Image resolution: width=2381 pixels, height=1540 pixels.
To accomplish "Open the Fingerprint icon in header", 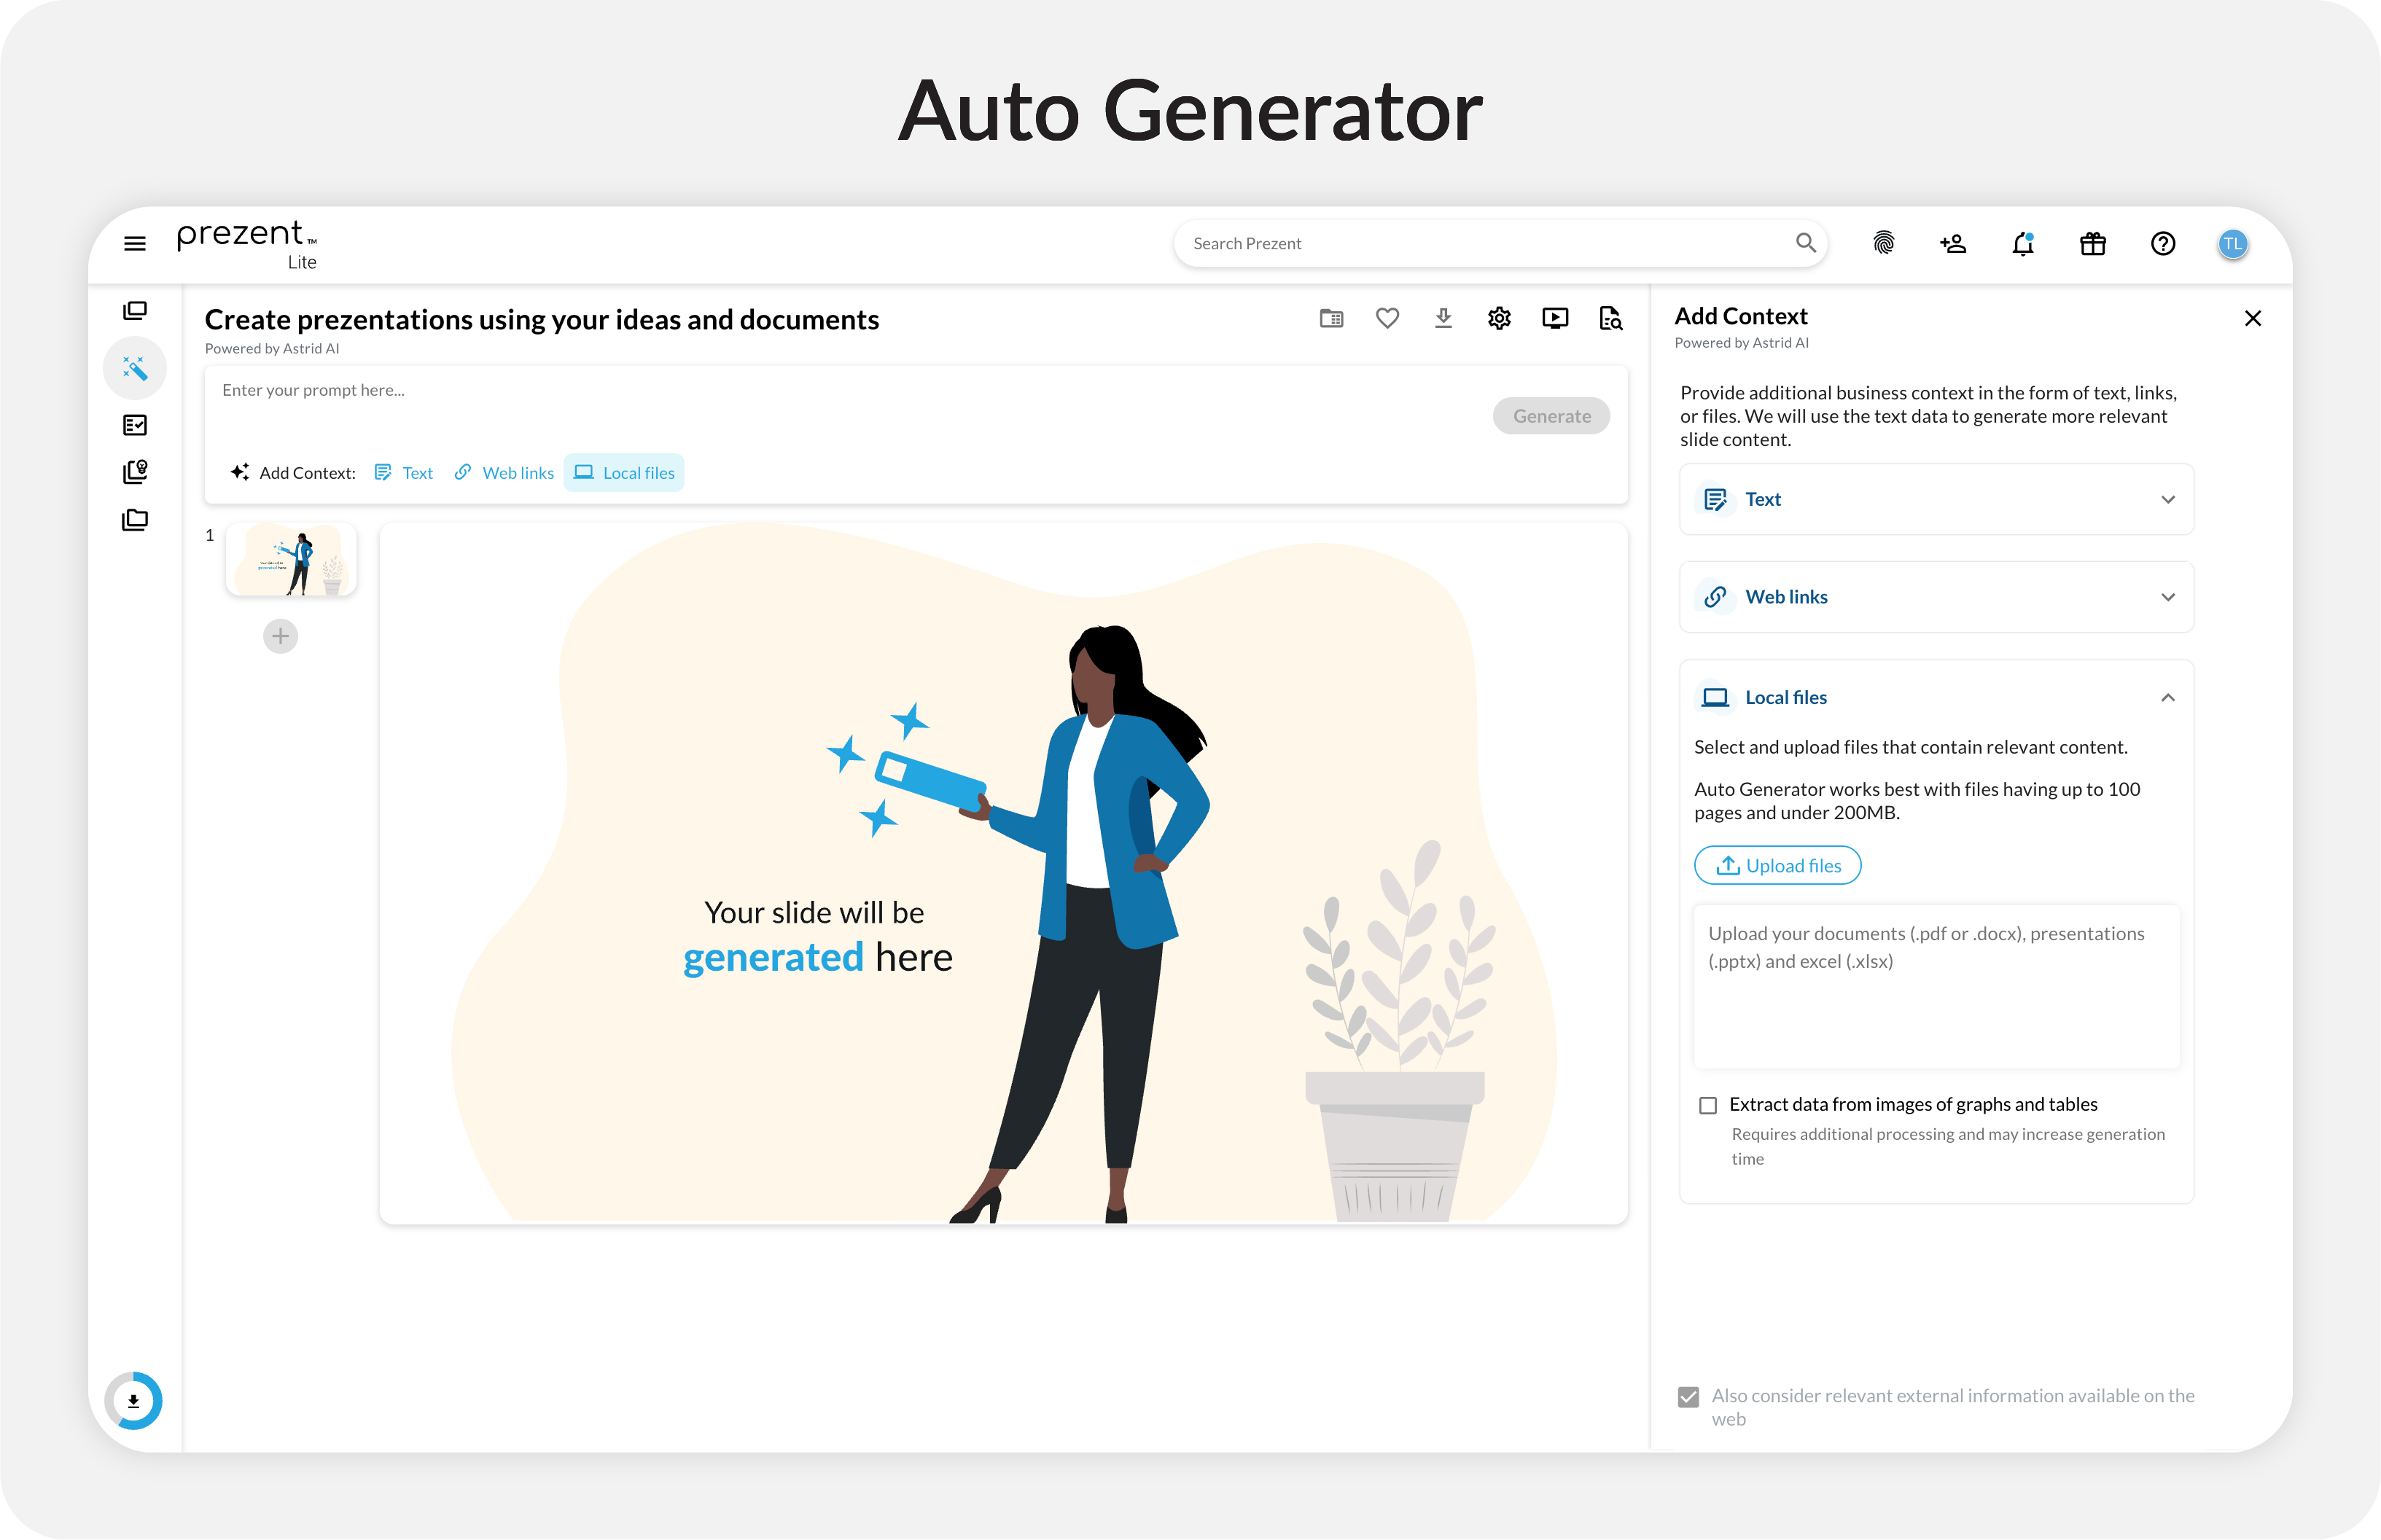I will coord(1883,243).
